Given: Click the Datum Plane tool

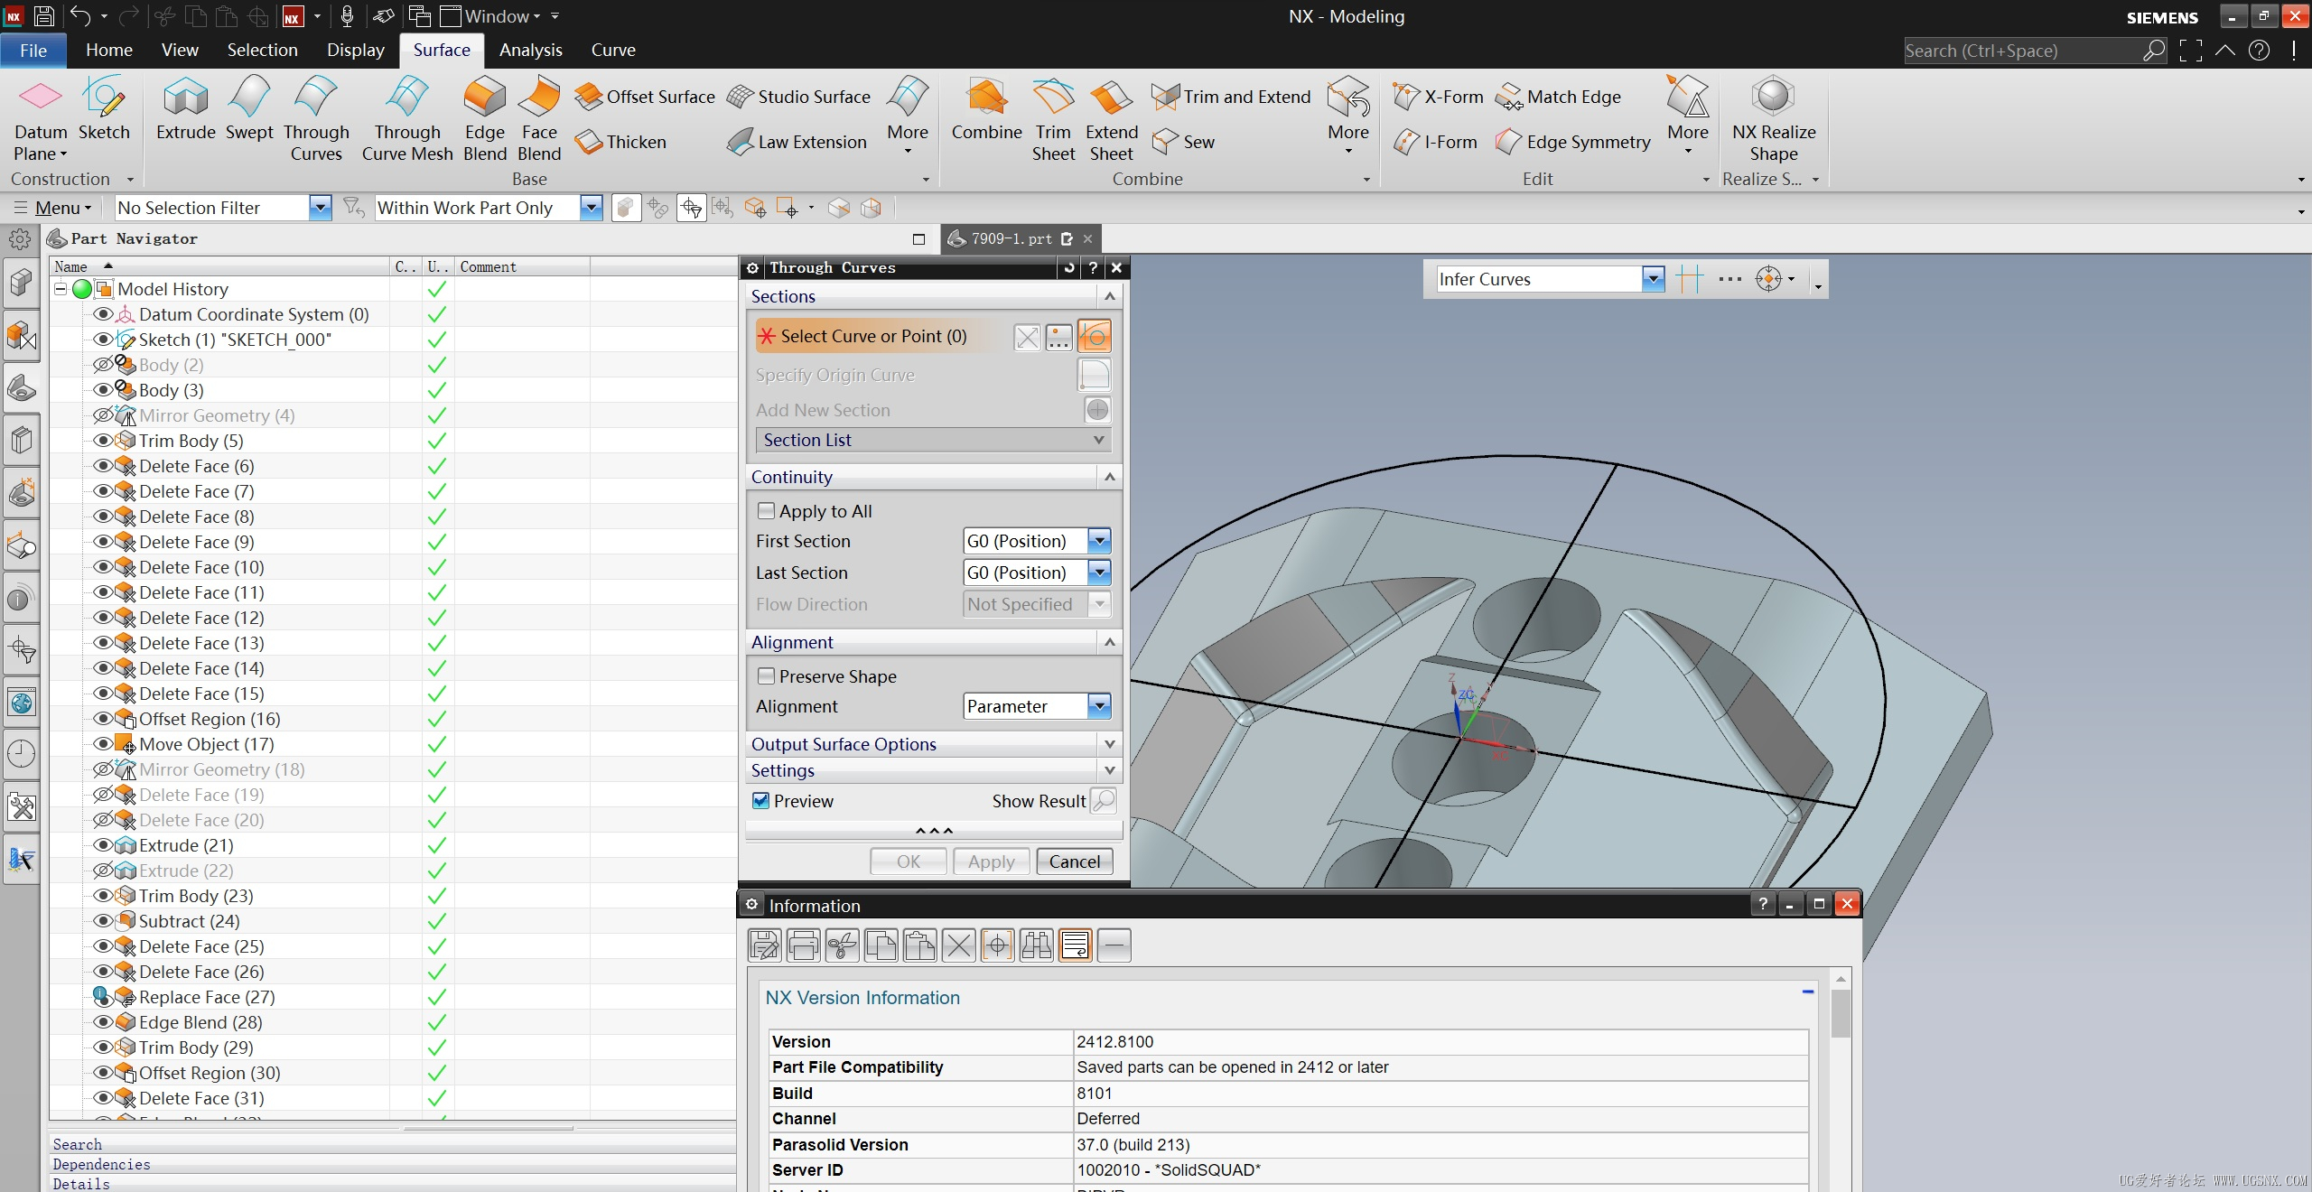Looking at the screenshot, I should (41, 120).
